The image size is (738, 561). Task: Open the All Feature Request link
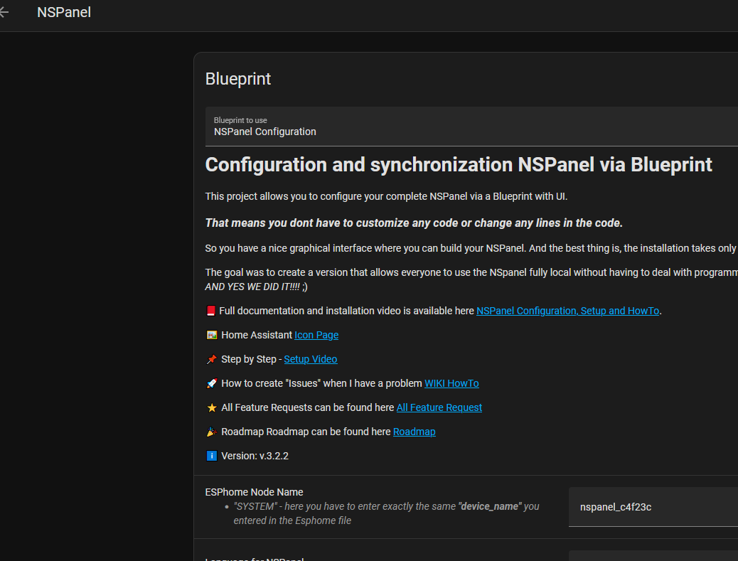pyautogui.click(x=439, y=407)
